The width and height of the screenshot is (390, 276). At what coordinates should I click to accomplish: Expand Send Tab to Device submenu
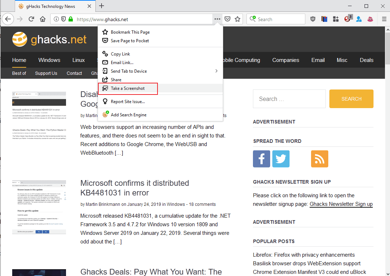point(160,71)
